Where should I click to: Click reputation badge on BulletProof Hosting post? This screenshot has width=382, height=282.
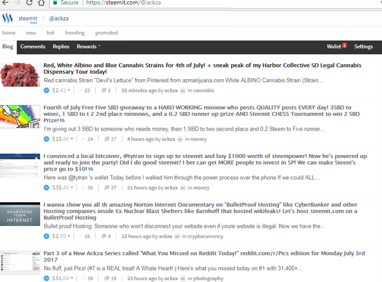(x=177, y=236)
